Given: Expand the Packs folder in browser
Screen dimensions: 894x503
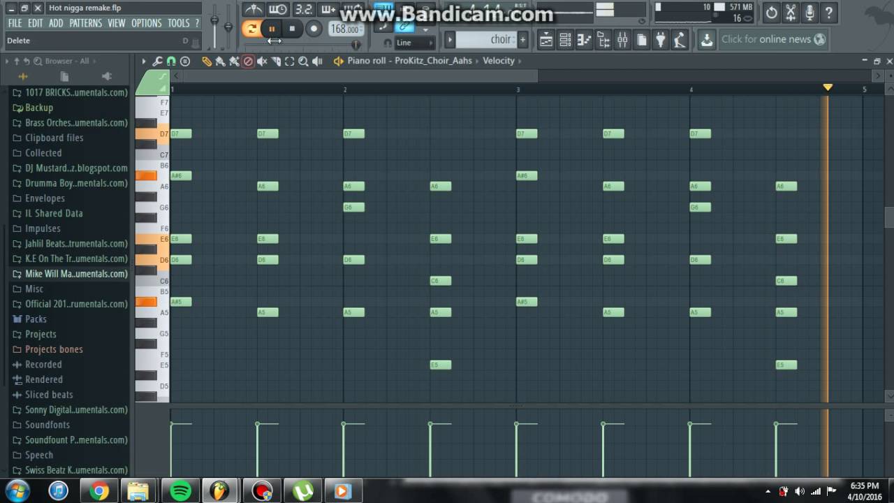Looking at the screenshot, I should pos(36,319).
